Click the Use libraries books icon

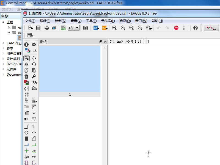[x=86, y=28]
